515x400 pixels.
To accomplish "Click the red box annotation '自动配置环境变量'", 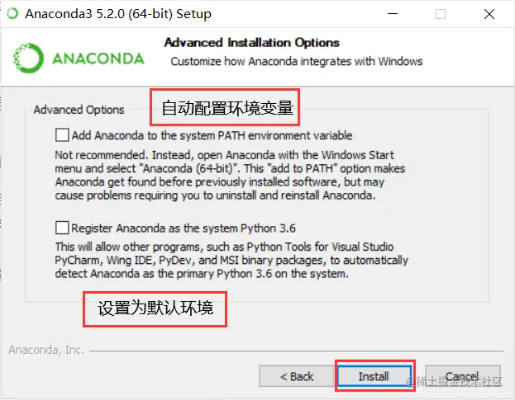I will [225, 107].
